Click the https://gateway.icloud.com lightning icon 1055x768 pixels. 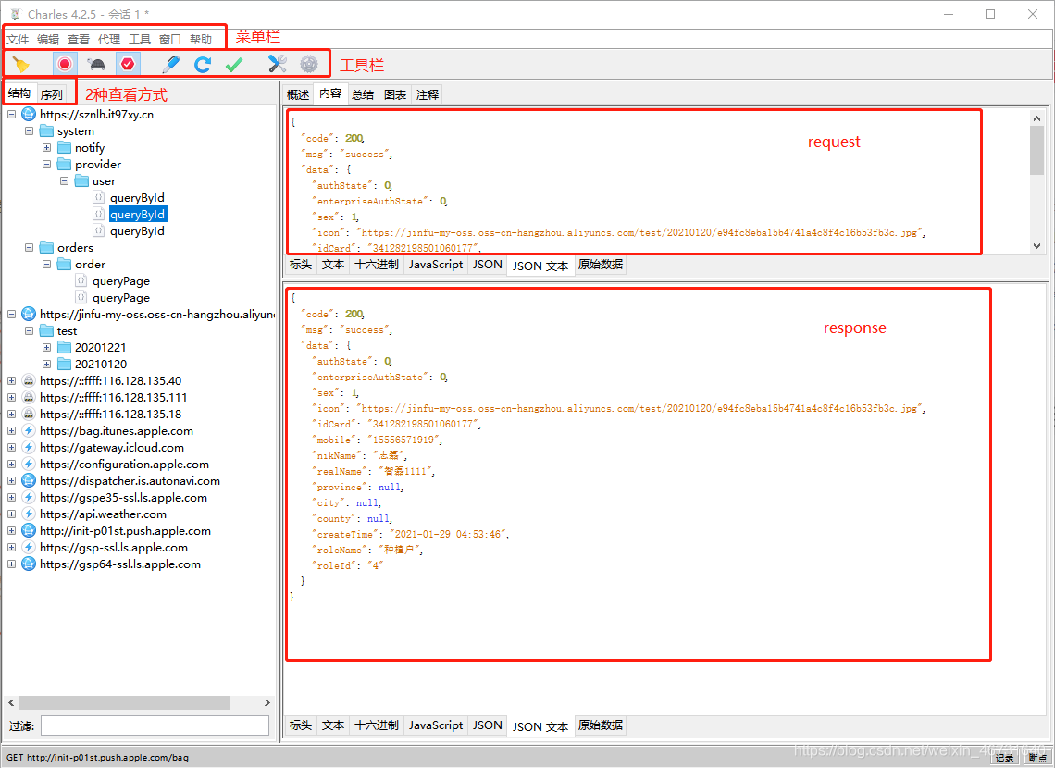click(x=29, y=448)
